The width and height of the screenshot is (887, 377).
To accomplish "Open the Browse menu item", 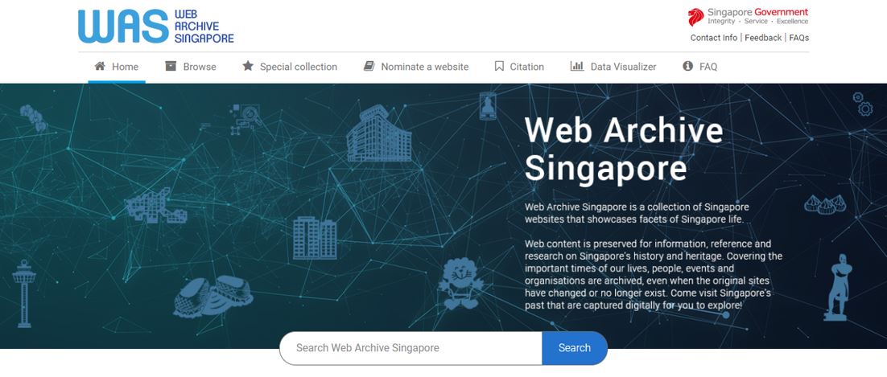I will point(200,67).
